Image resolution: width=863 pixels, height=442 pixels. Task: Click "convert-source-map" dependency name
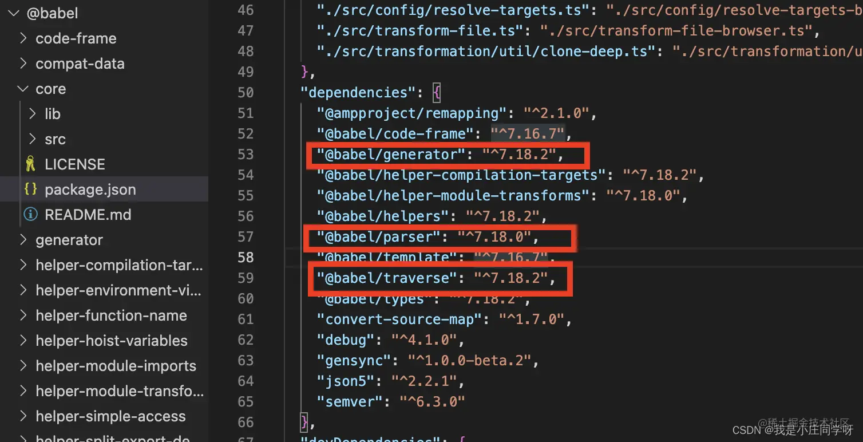[x=399, y=319]
